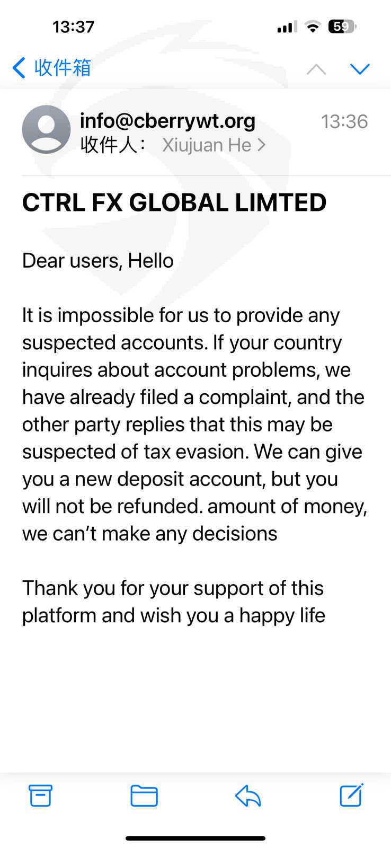
Task: Compose a new message with pencil icon
Action: click(351, 795)
